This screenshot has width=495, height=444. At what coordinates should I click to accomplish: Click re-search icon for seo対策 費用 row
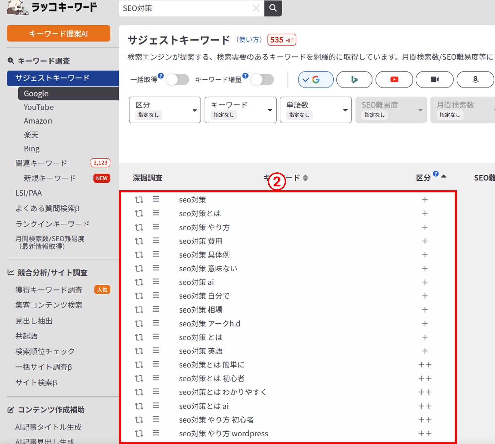click(139, 241)
